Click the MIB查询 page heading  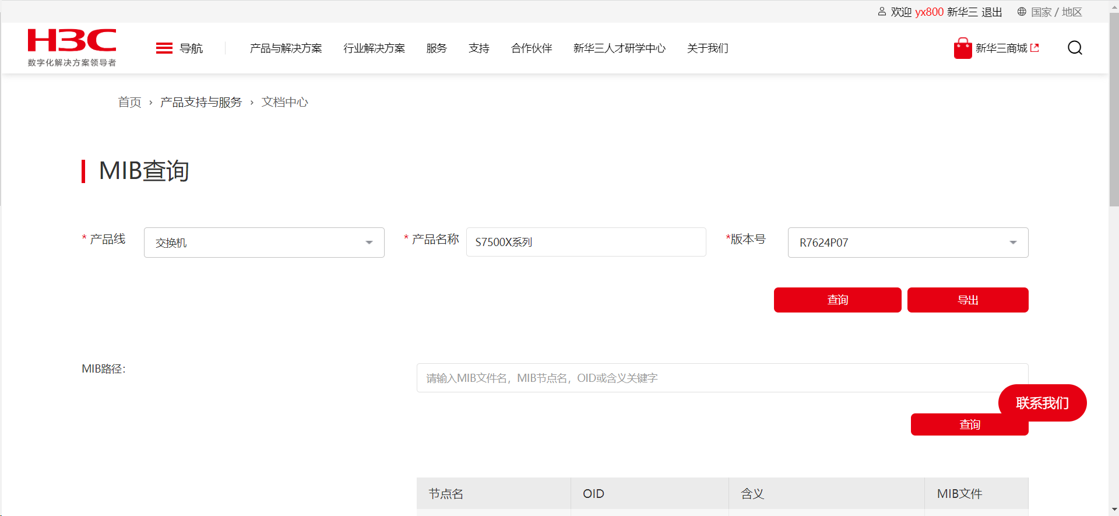(144, 171)
